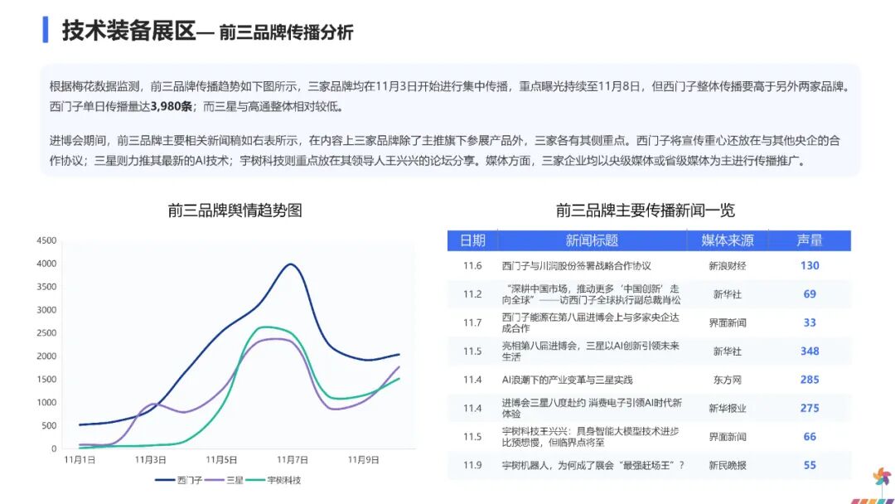Click the volume value 69
The image size is (895, 504).
(810, 294)
